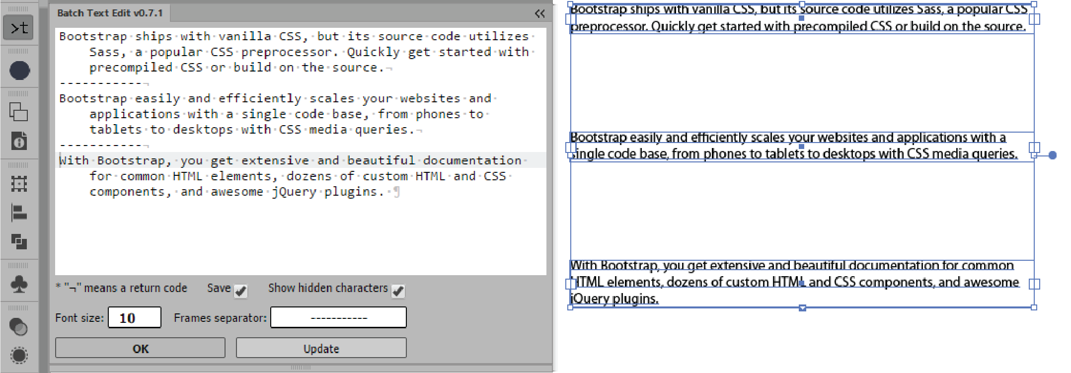
Task: Open the club-shaped Symbols panel icon
Action: click(x=19, y=284)
